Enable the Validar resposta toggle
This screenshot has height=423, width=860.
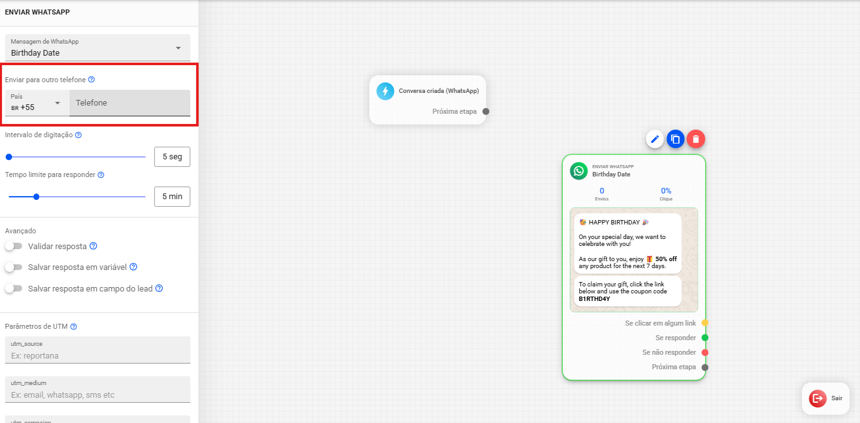point(13,246)
